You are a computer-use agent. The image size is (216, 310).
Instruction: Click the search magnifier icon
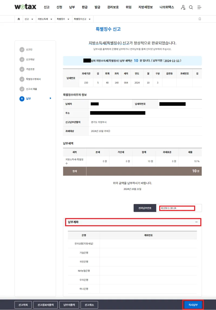191,7
